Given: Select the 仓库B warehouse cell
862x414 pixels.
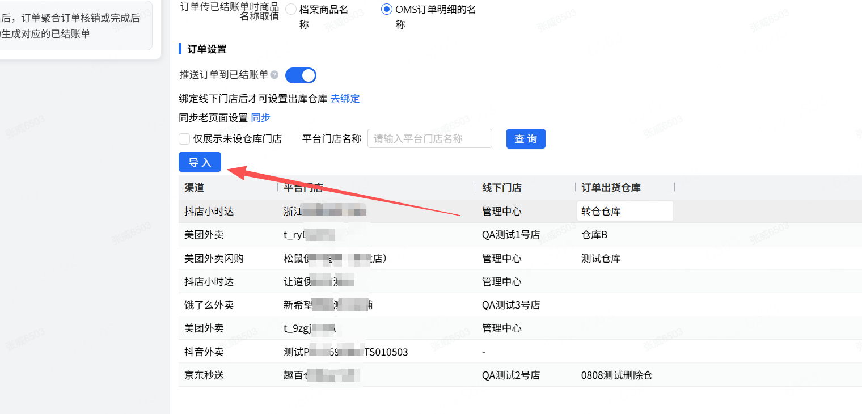Looking at the screenshot, I should (x=594, y=235).
